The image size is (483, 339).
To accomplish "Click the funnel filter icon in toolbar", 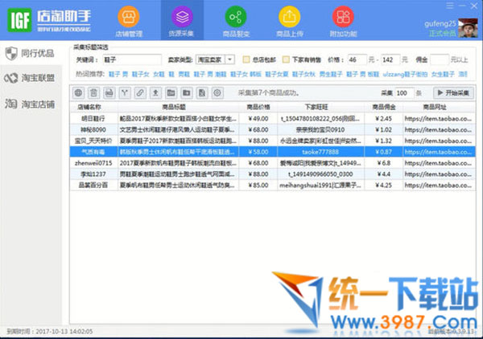I will pos(123,93).
